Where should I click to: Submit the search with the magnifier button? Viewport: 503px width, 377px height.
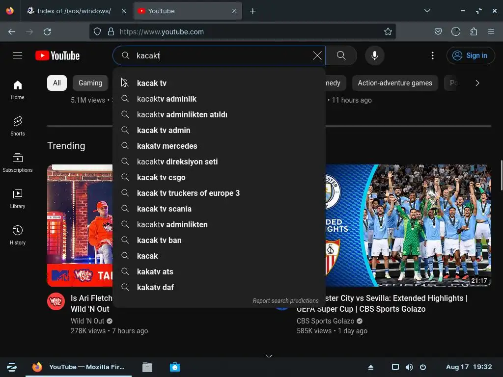[x=341, y=55]
